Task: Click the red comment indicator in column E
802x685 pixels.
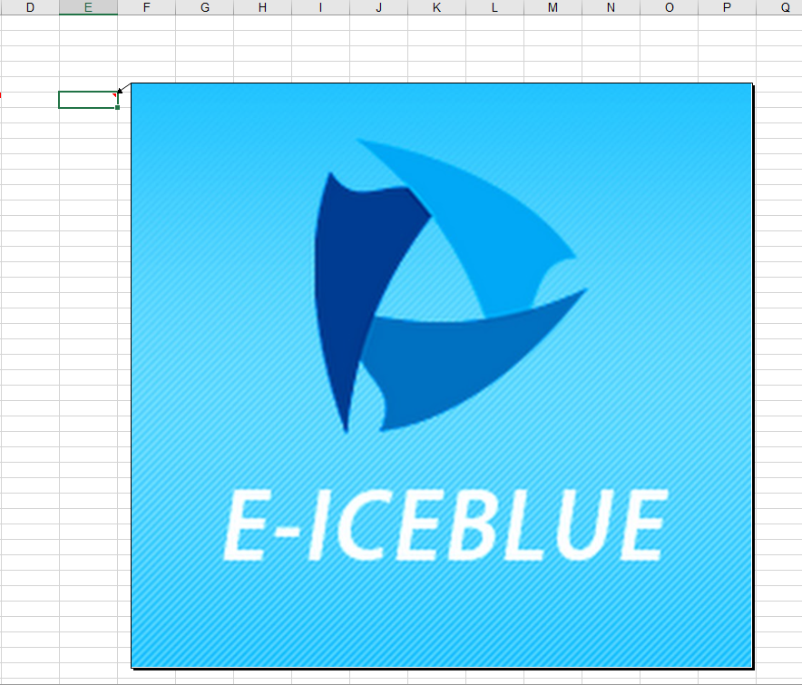Action: (x=114, y=94)
